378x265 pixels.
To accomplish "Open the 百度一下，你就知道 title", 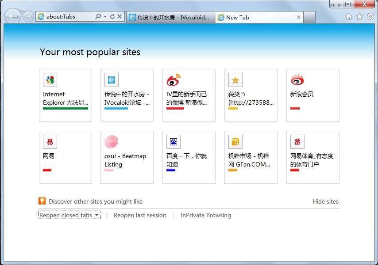I will pyautogui.click(x=187, y=160).
